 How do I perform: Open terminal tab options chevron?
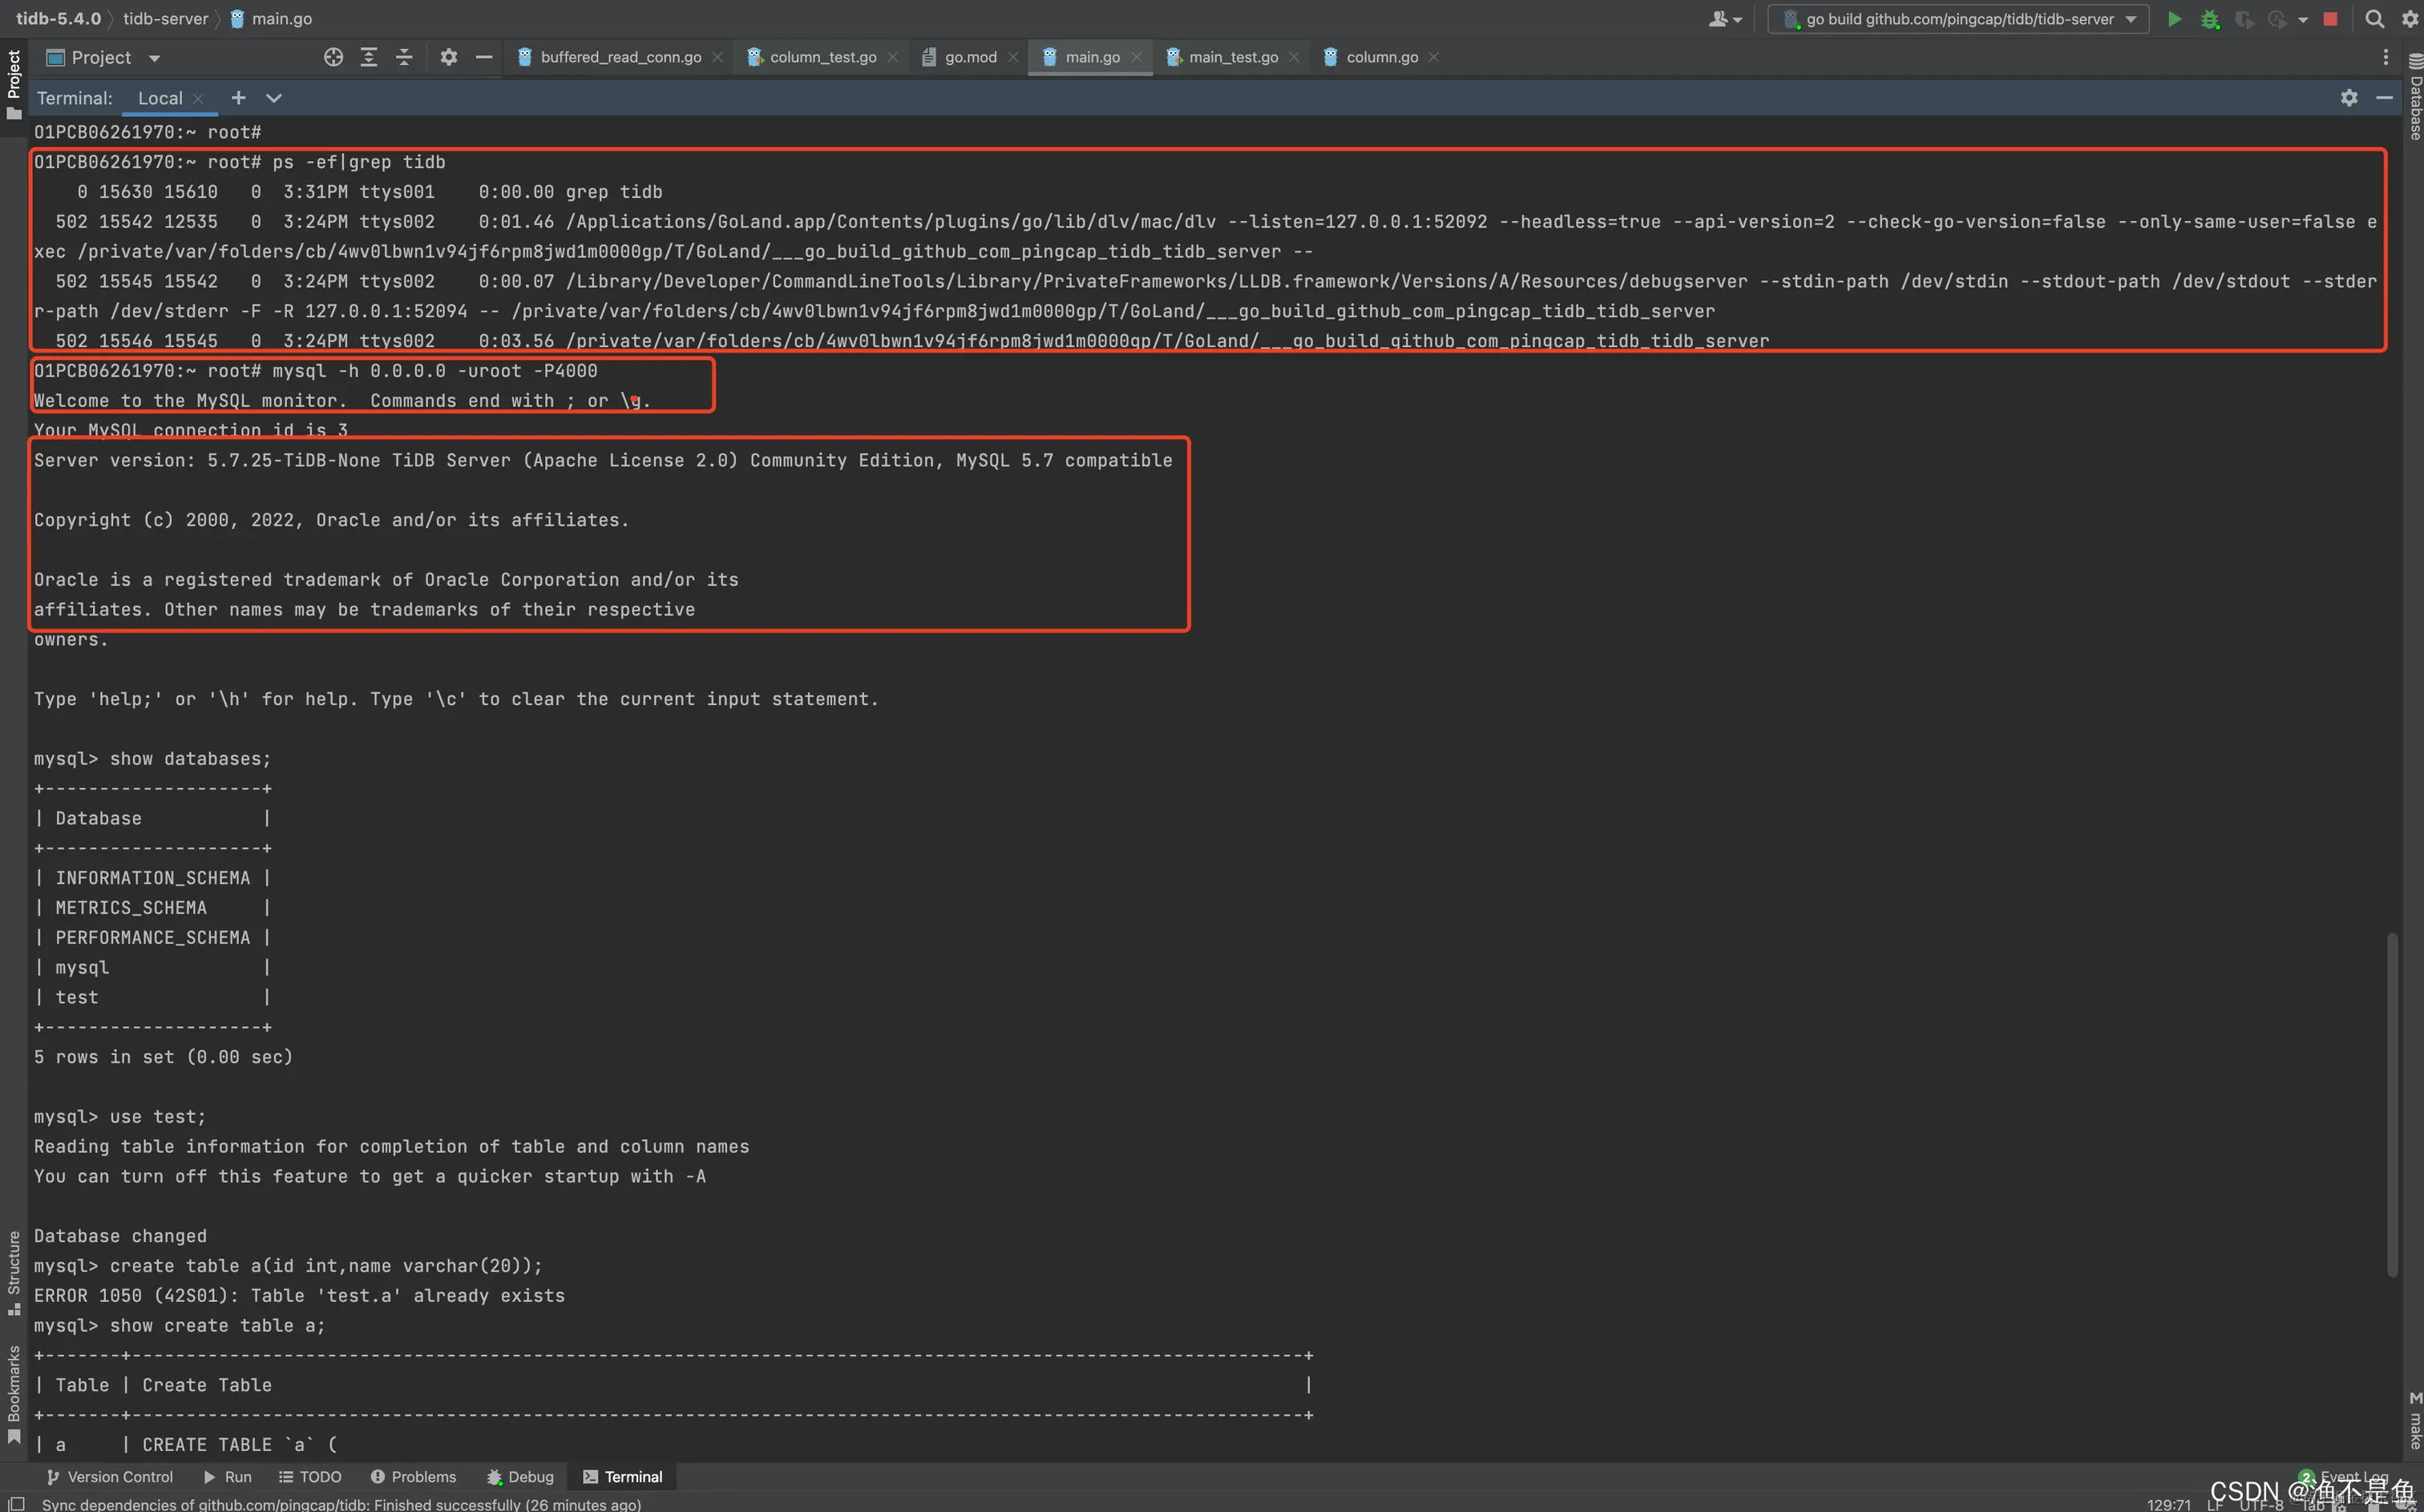click(x=273, y=97)
